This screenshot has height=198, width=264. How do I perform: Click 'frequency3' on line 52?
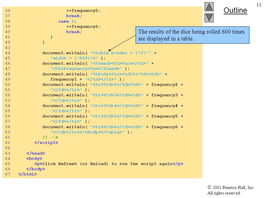[x=164, y=95]
